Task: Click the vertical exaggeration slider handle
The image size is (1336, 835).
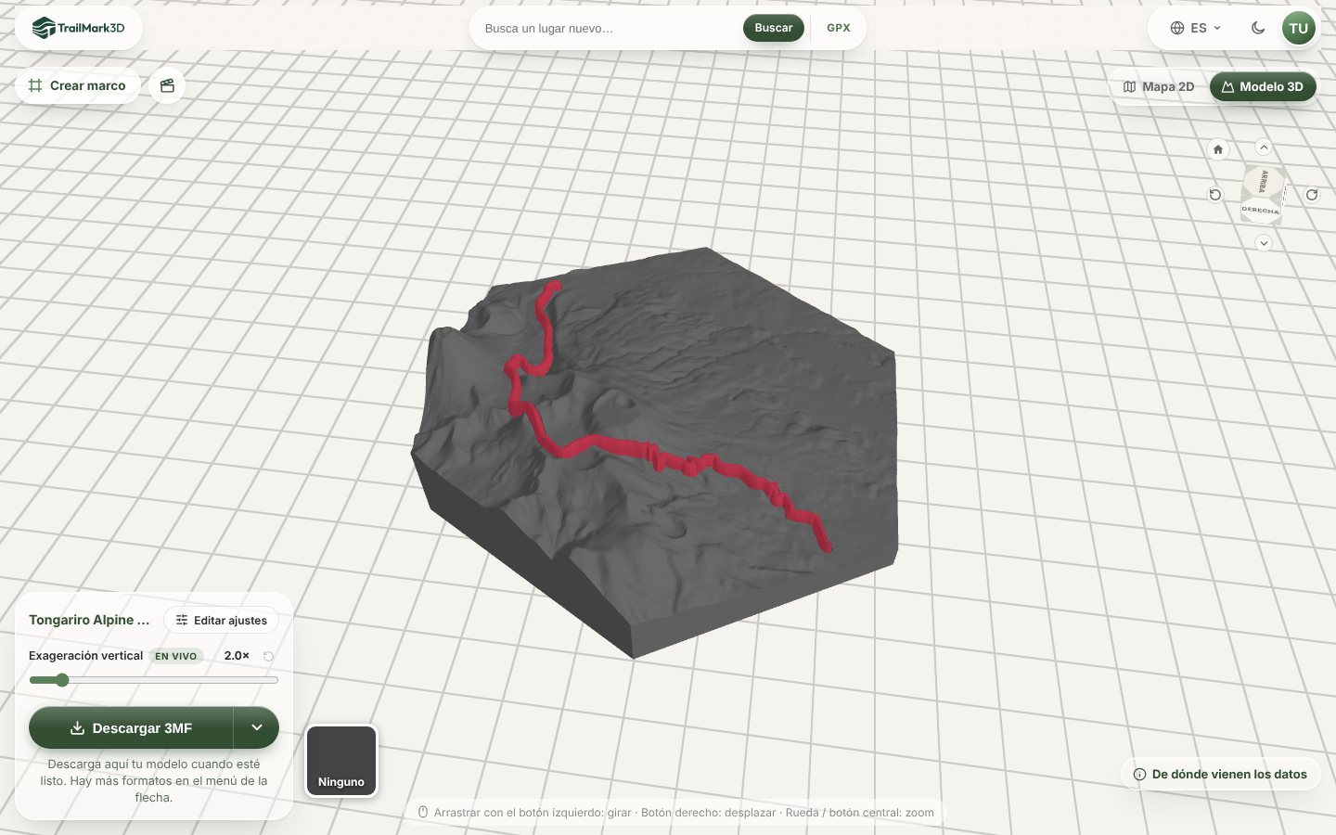Action: tap(62, 680)
